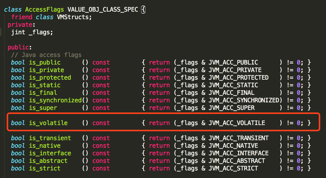Click the jint type keyword

(x=18, y=32)
